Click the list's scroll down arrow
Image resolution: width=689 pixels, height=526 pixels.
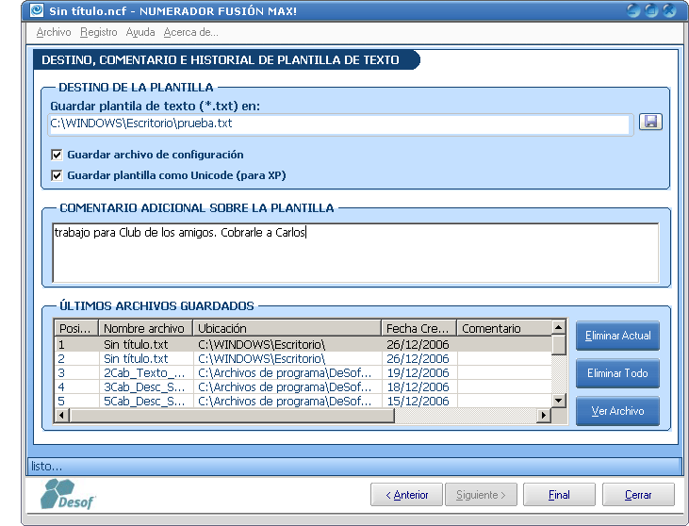click(559, 401)
